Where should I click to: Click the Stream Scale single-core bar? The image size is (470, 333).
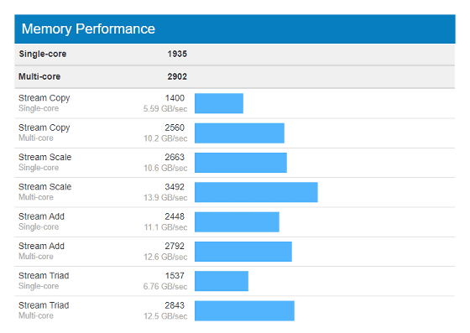point(241,163)
